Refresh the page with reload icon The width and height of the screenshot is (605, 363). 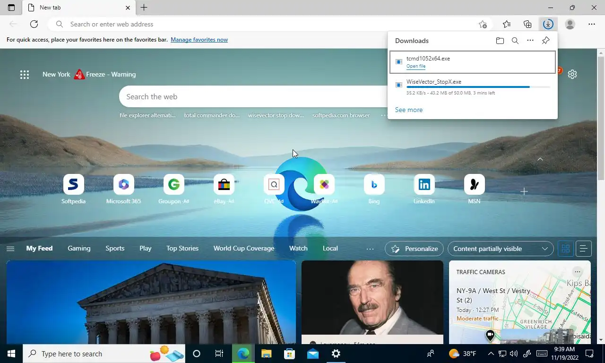34,24
